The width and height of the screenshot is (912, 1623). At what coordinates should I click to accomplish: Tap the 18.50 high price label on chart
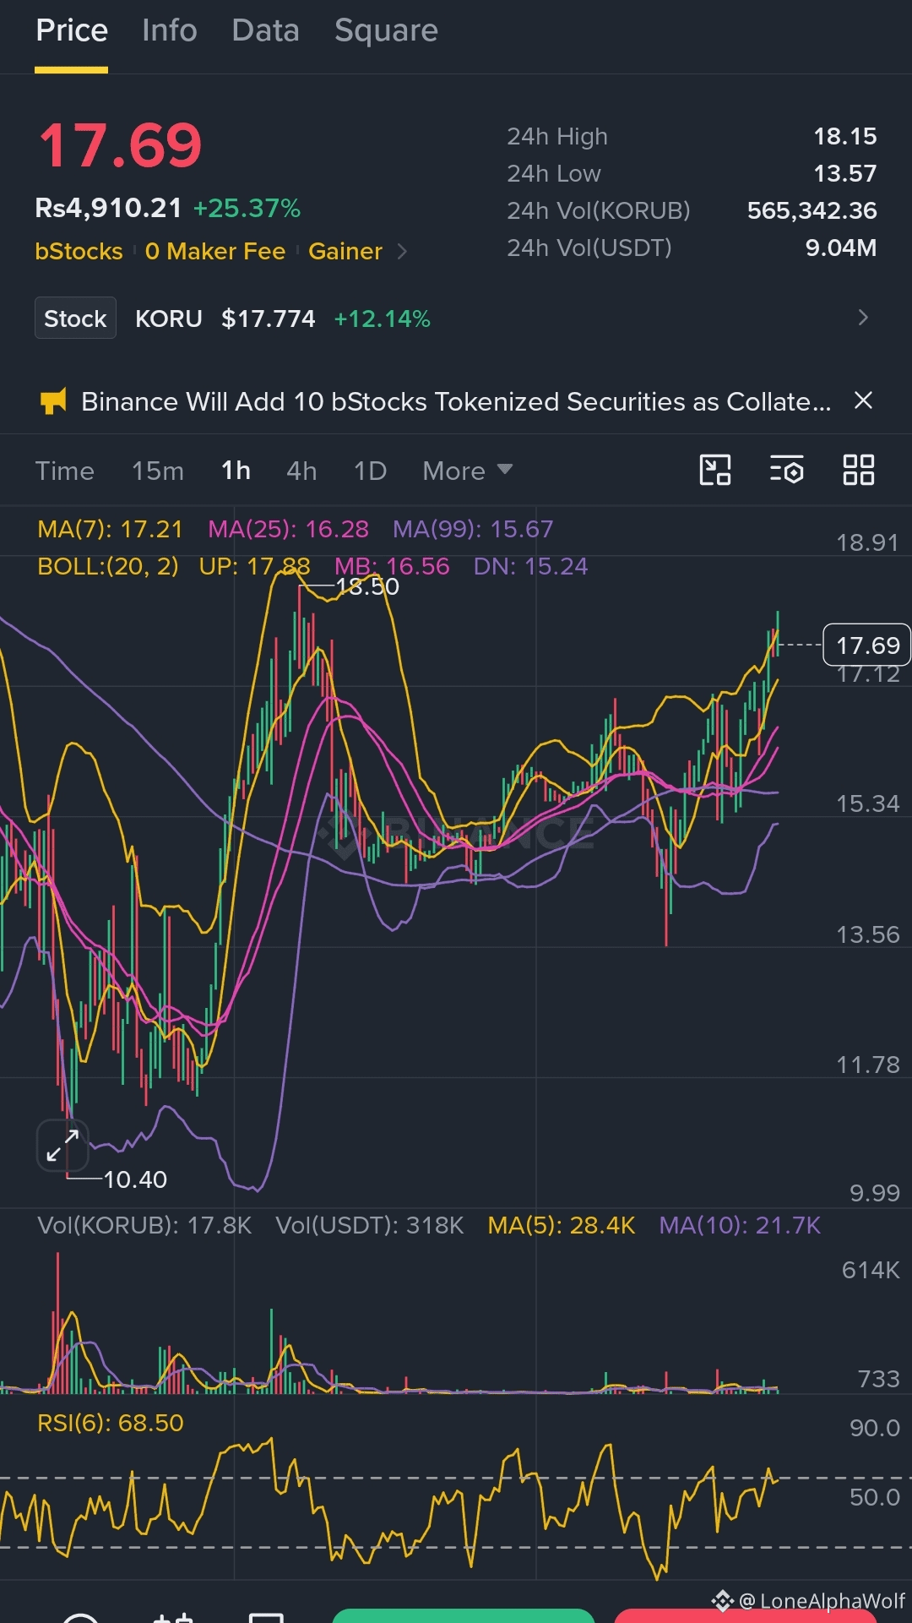coord(367,586)
